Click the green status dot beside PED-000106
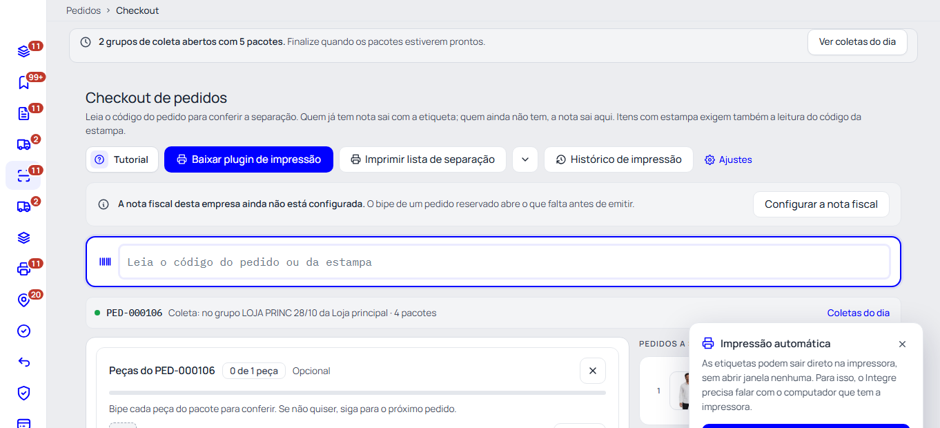The width and height of the screenshot is (940, 428). point(97,313)
